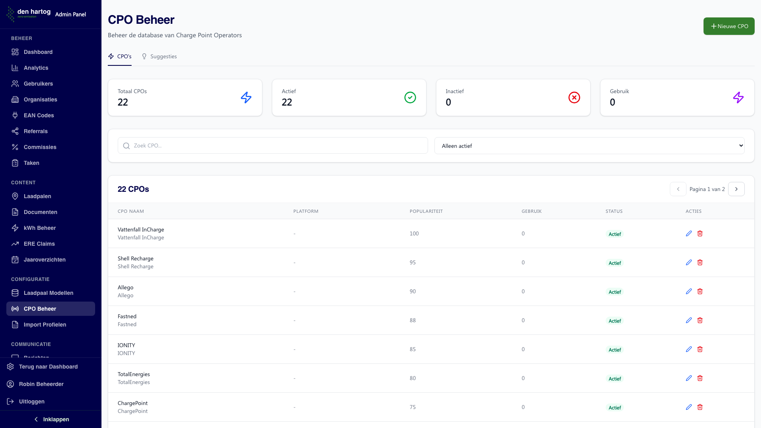Remove Fastned using the trash icon
This screenshot has height=428, width=761.
click(x=700, y=320)
